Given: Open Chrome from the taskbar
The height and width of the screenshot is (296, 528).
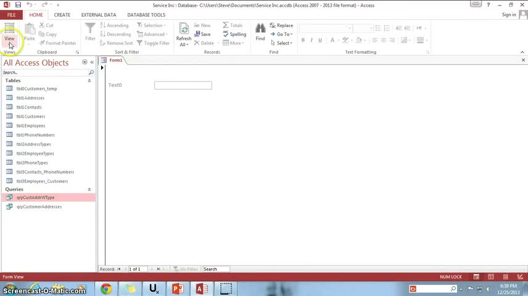Looking at the screenshot, I should pyautogui.click(x=106, y=289).
